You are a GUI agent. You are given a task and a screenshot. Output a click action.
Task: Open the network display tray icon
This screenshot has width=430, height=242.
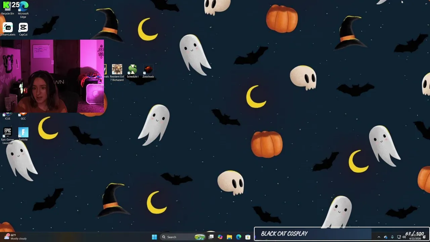399,237
